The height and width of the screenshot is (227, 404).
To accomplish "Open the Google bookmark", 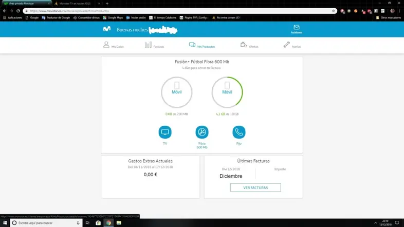I will pos(32,18).
